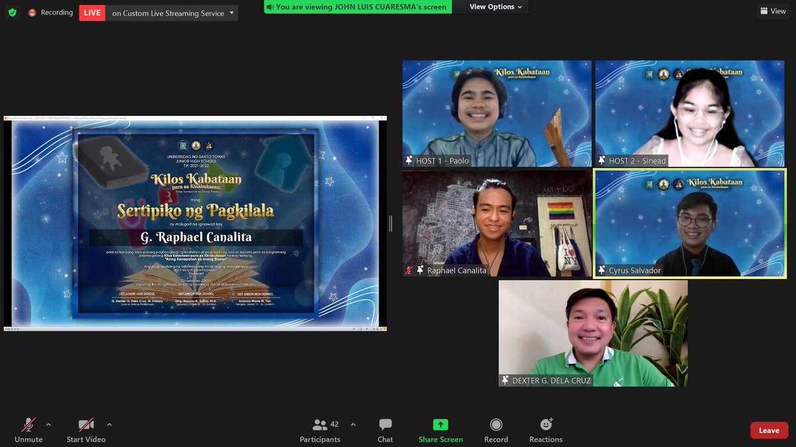Open the View Options dropdown

click(496, 7)
